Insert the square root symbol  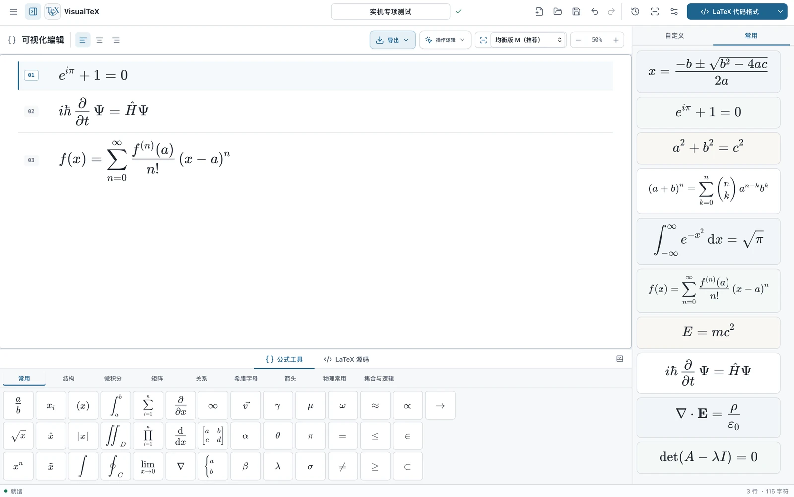[x=18, y=436]
